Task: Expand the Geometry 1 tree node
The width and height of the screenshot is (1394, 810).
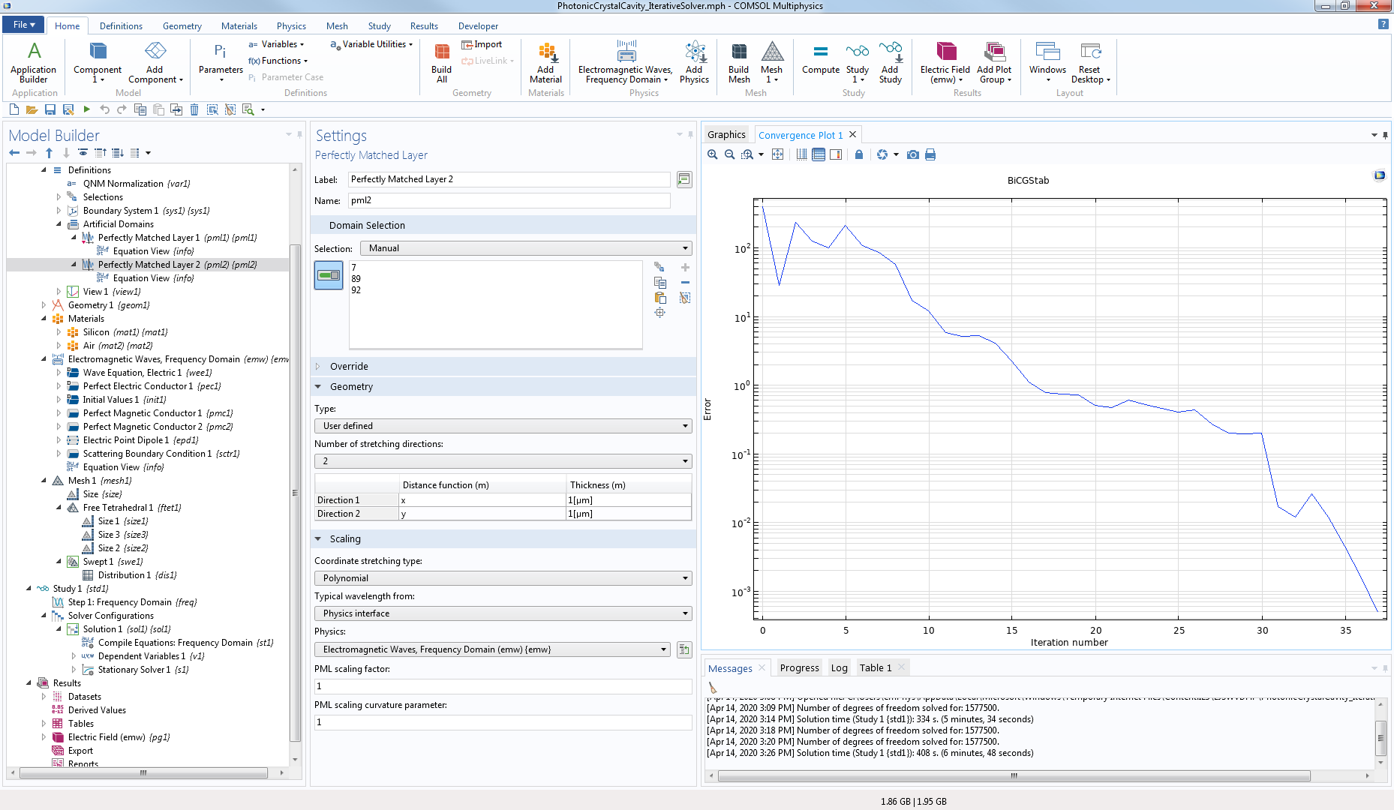Action: point(44,305)
